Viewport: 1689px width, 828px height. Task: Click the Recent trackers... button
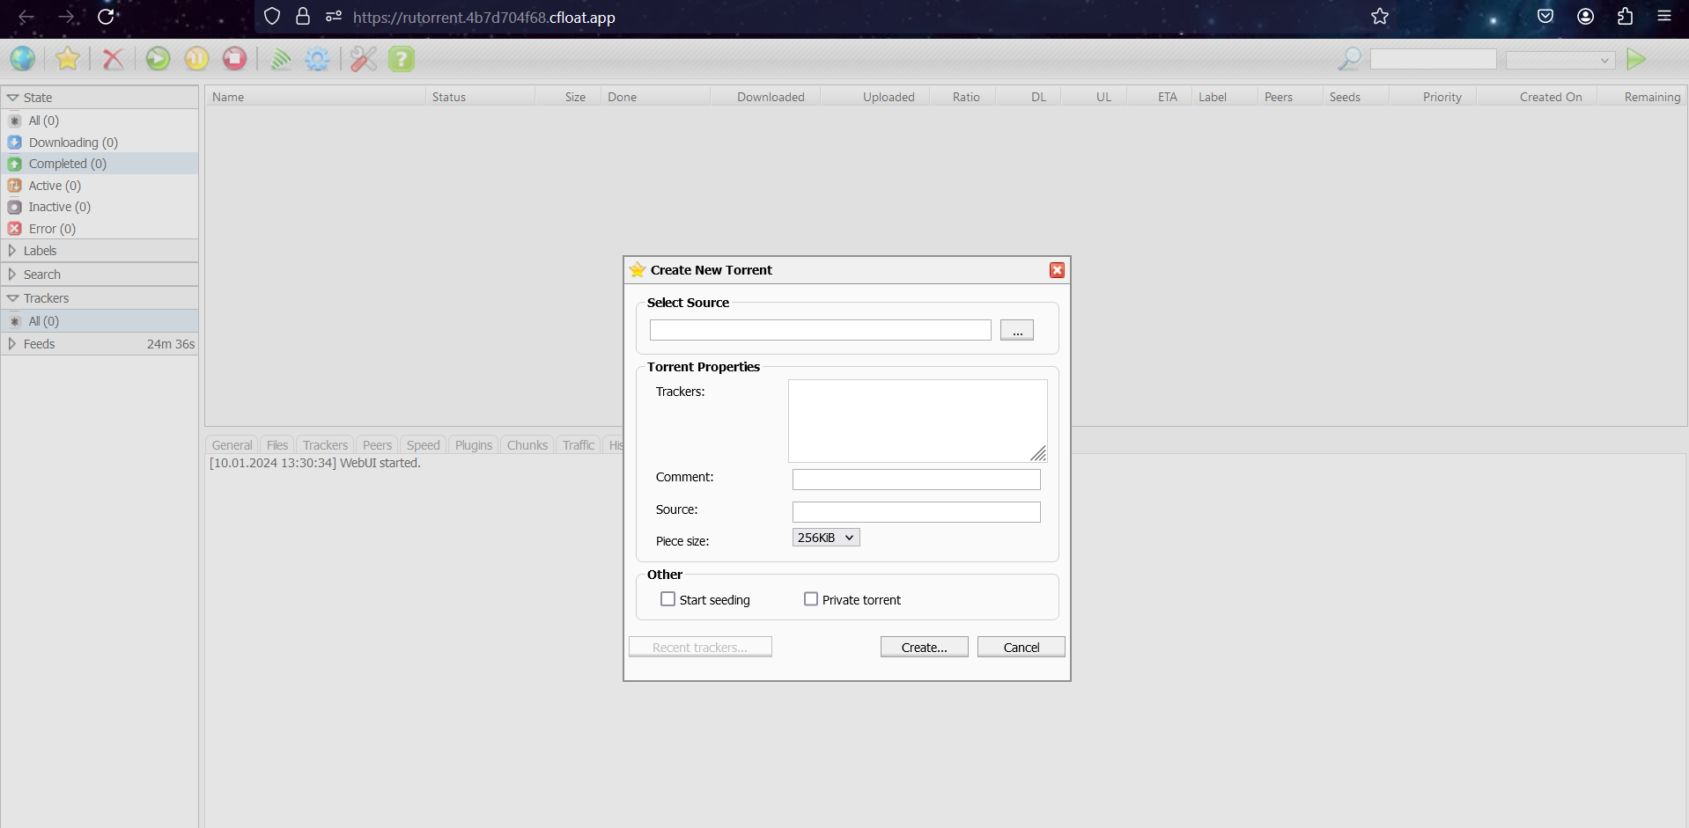click(x=700, y=647)
